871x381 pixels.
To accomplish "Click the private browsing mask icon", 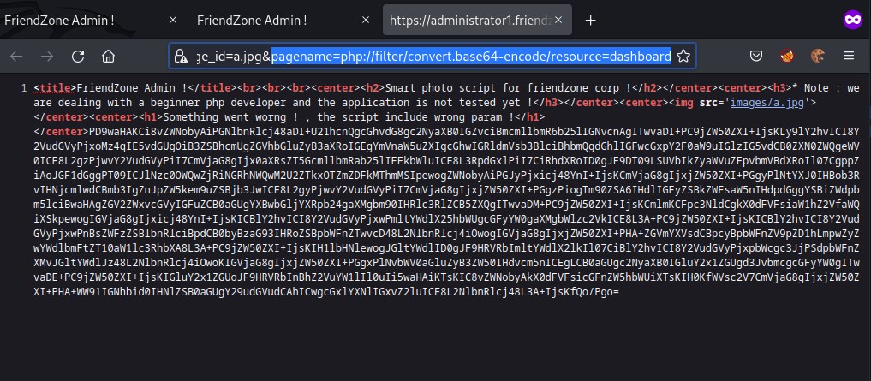I will click(x=853, y=20).
